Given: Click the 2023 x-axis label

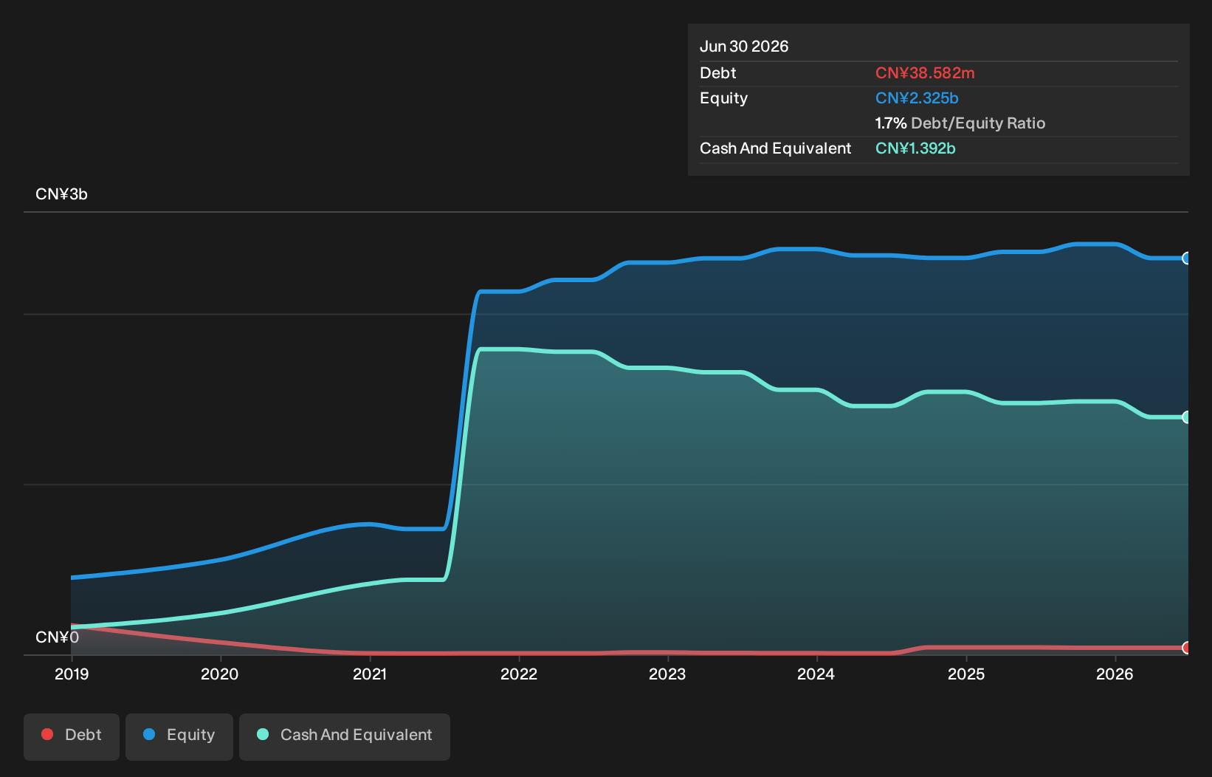Looking at the screenshot, I should click(667, 674).
